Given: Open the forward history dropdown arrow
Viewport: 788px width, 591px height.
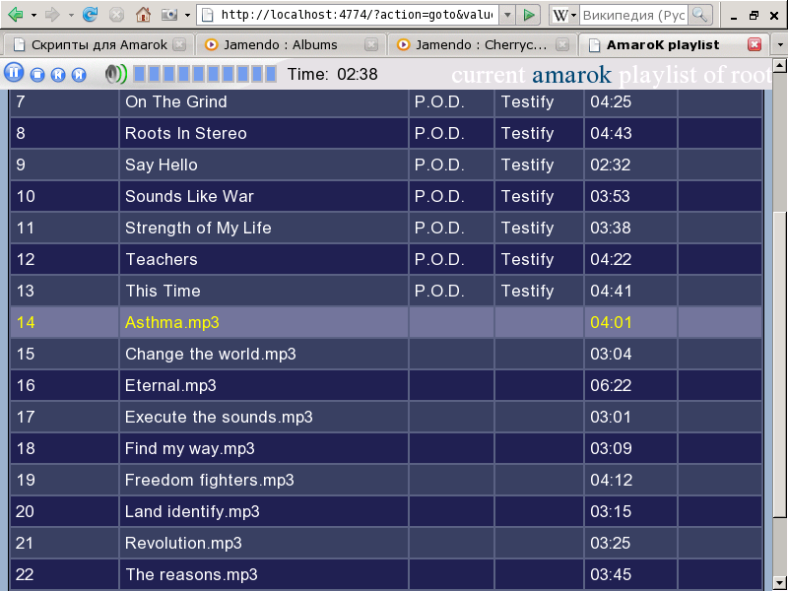Looking at the screenshot, I should [71, 16].
